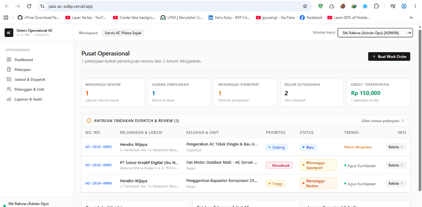Open the green shield extension icon

click(x=320, y=6)
